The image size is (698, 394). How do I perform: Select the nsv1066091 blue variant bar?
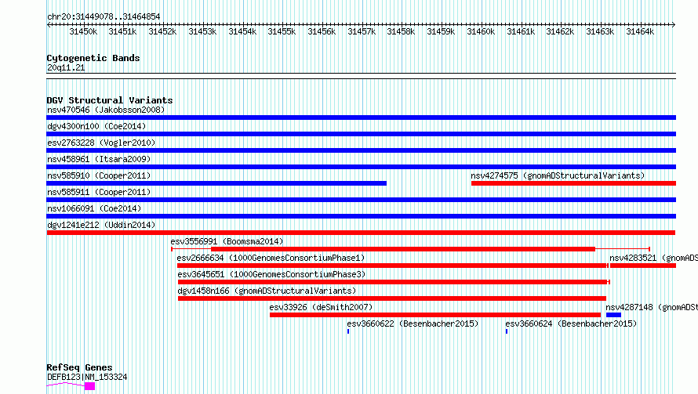click(361, 216)
